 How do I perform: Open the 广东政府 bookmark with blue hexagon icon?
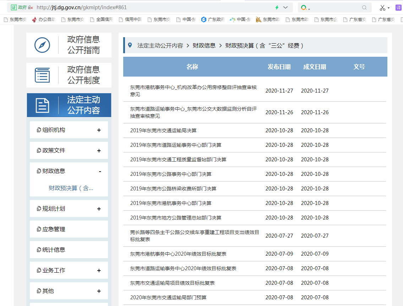[x=213, y=20]
